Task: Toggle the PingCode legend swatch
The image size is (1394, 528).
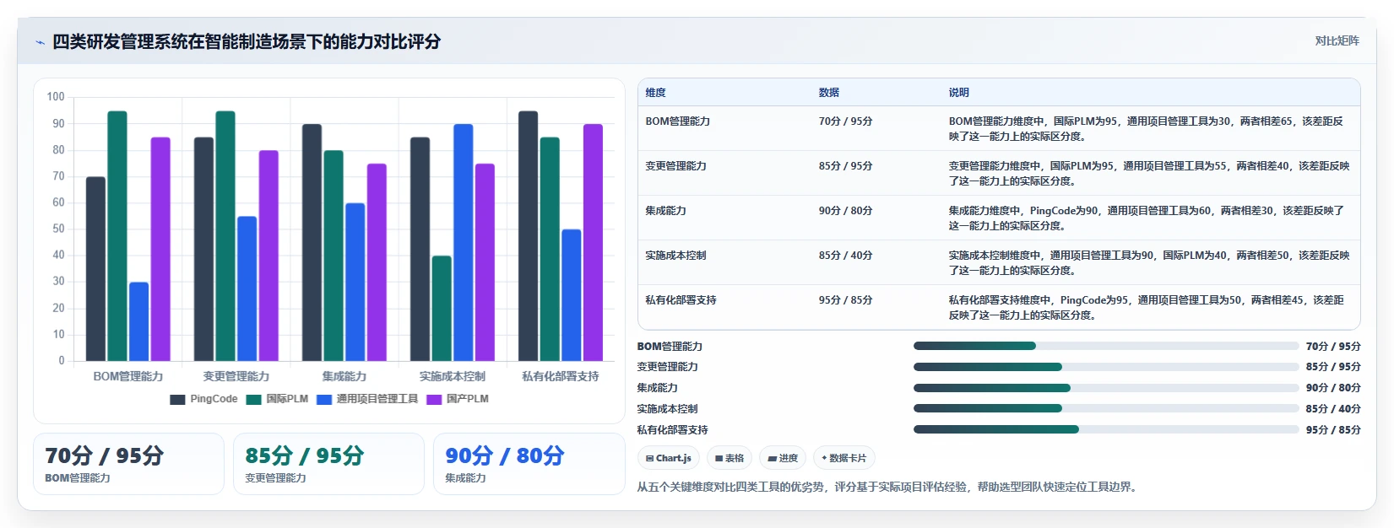Action: point(177,400)
